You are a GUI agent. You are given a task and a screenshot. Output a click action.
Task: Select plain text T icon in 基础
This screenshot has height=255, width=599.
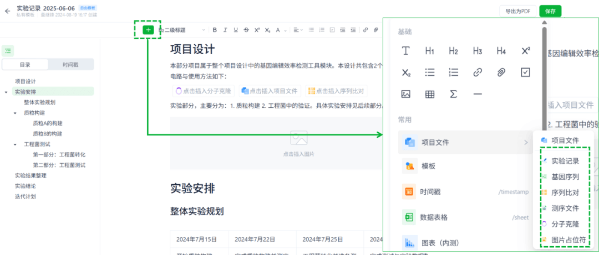(x=406, y=51)
